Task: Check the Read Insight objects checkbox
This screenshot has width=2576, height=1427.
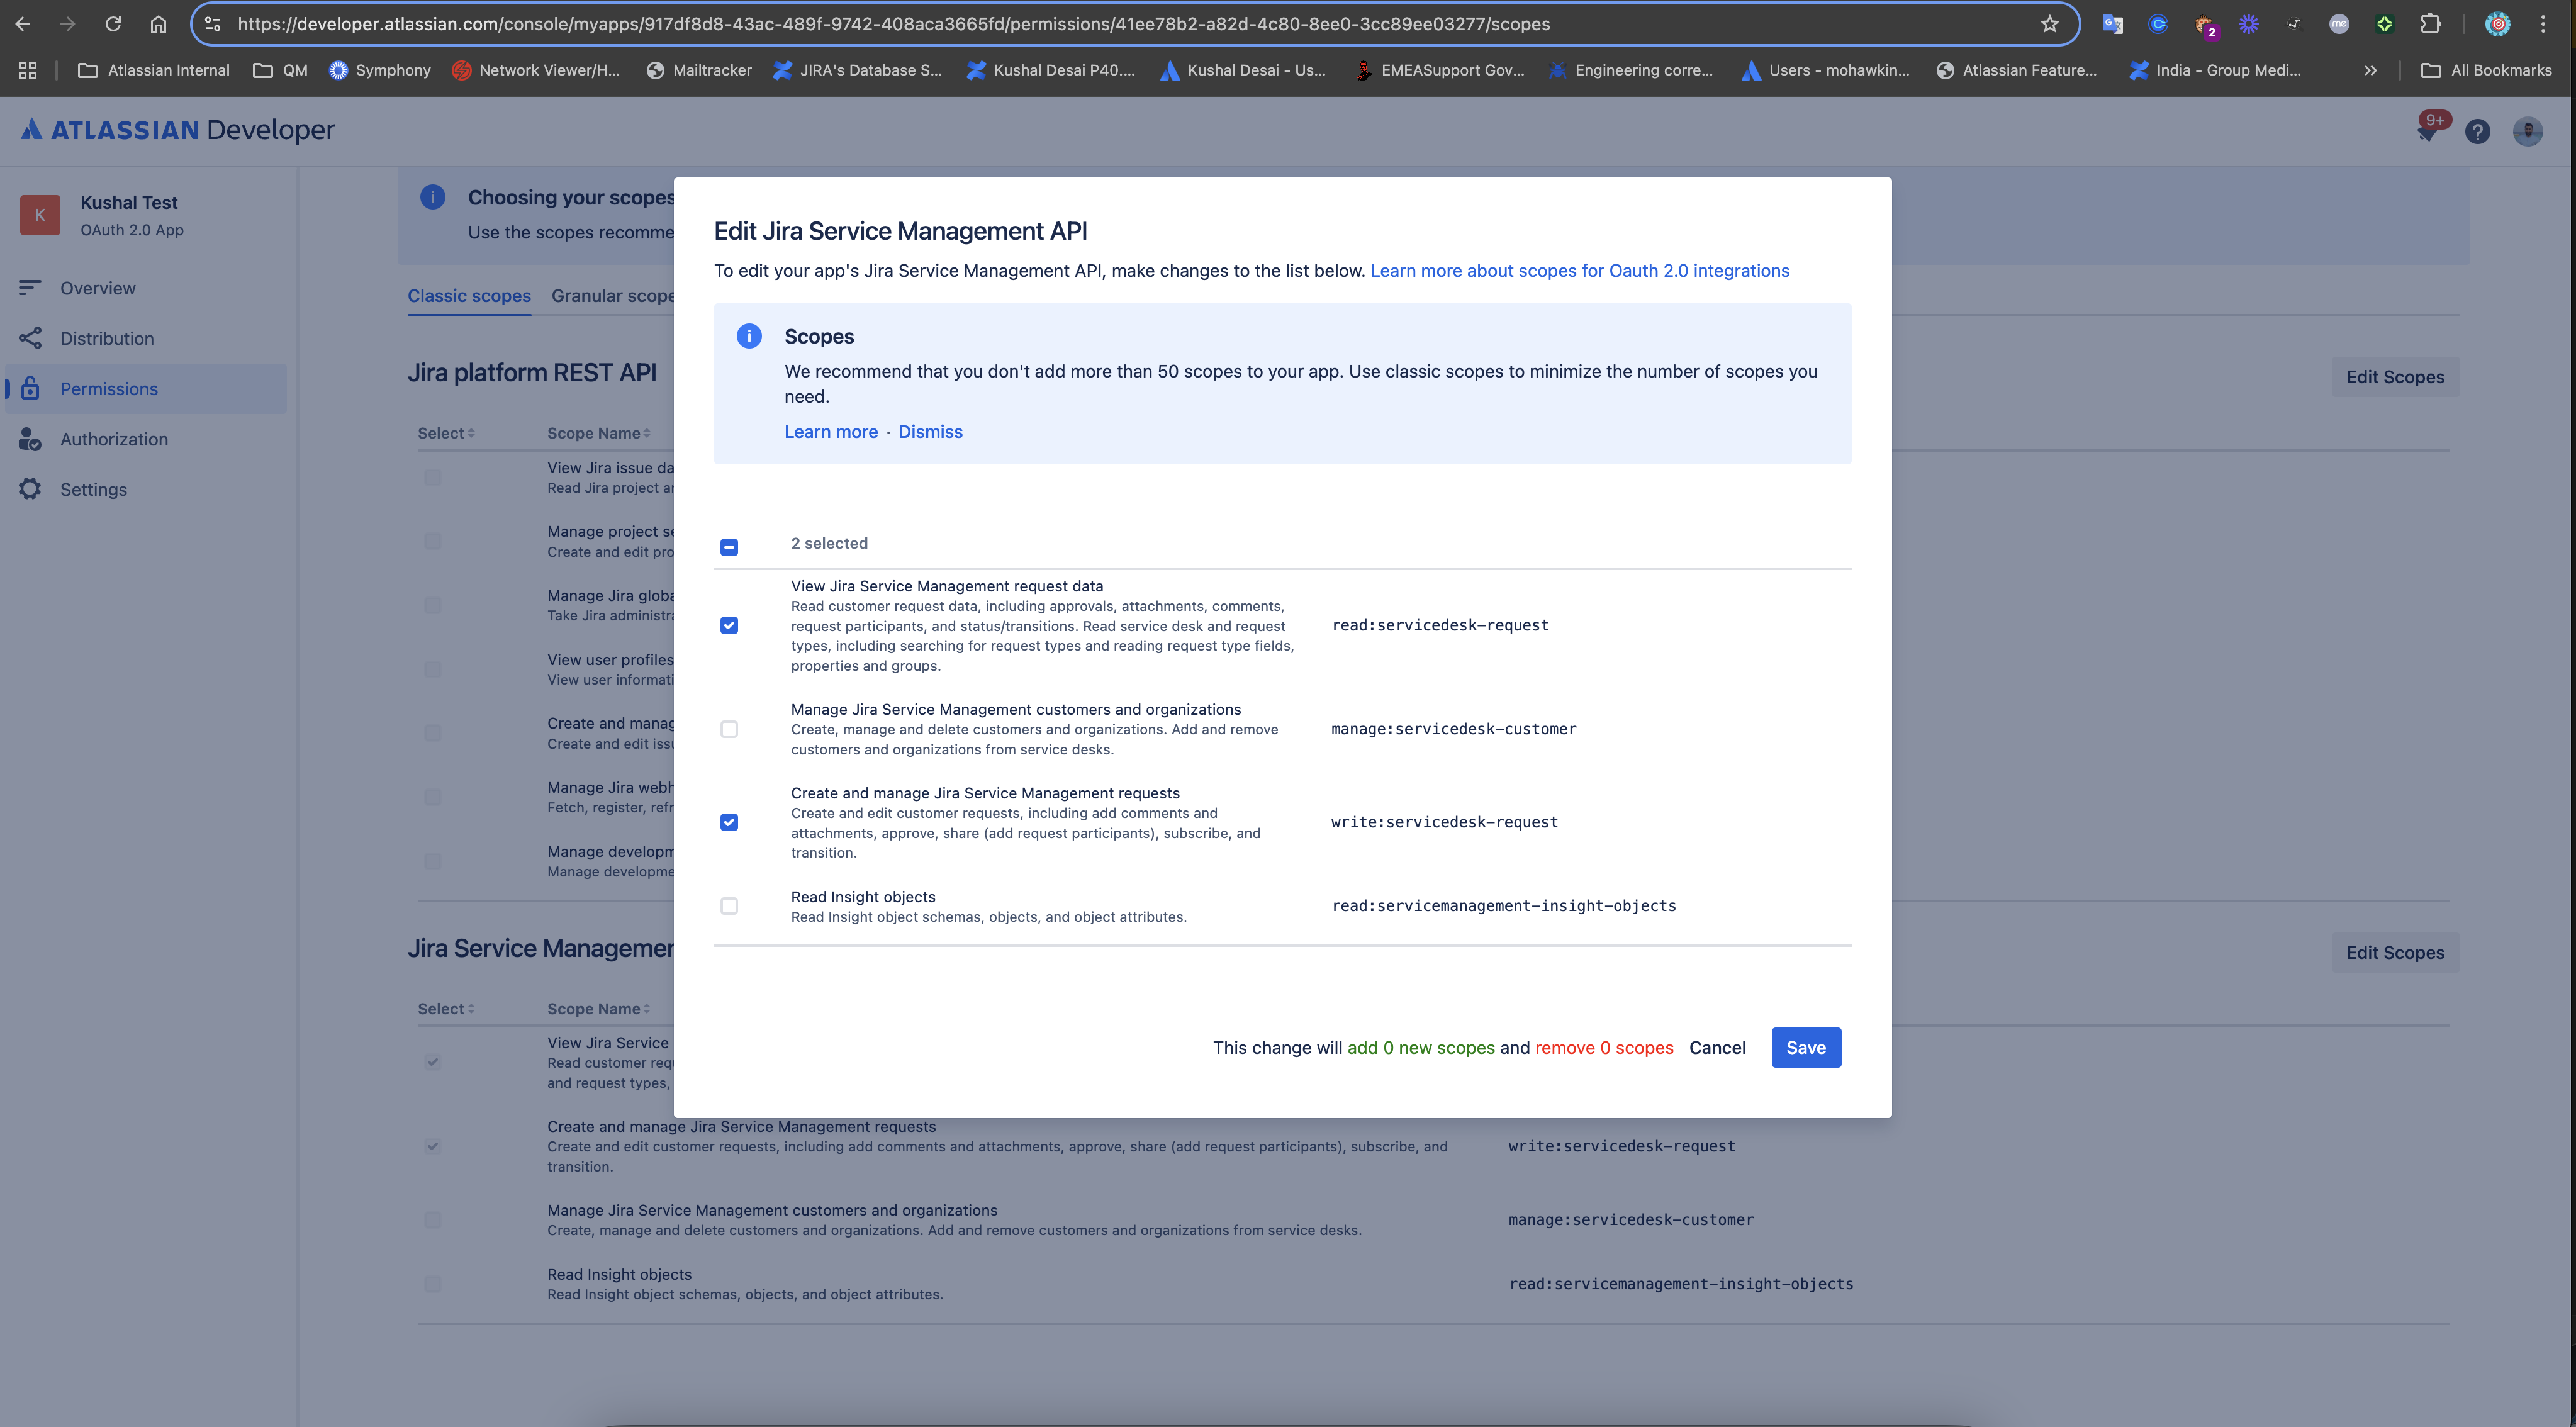Action: click(729, 906)
